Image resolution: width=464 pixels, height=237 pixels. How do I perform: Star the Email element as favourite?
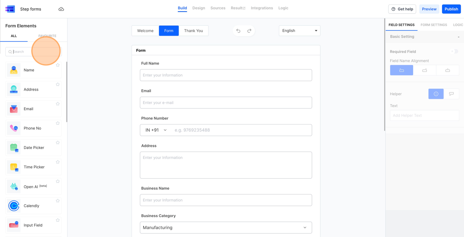pos(58,104)
